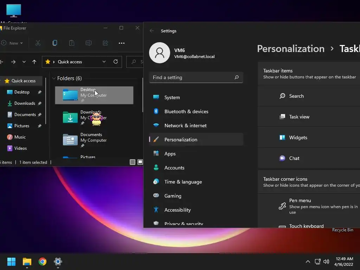Switch File Explorer to details view
Image resolution: width=360 pixels, height=270 pixels.
click(133, 162)
